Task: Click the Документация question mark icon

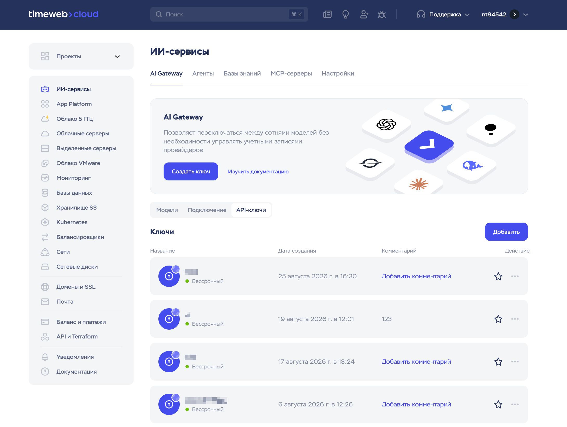Action: click(x=45, y=372)
